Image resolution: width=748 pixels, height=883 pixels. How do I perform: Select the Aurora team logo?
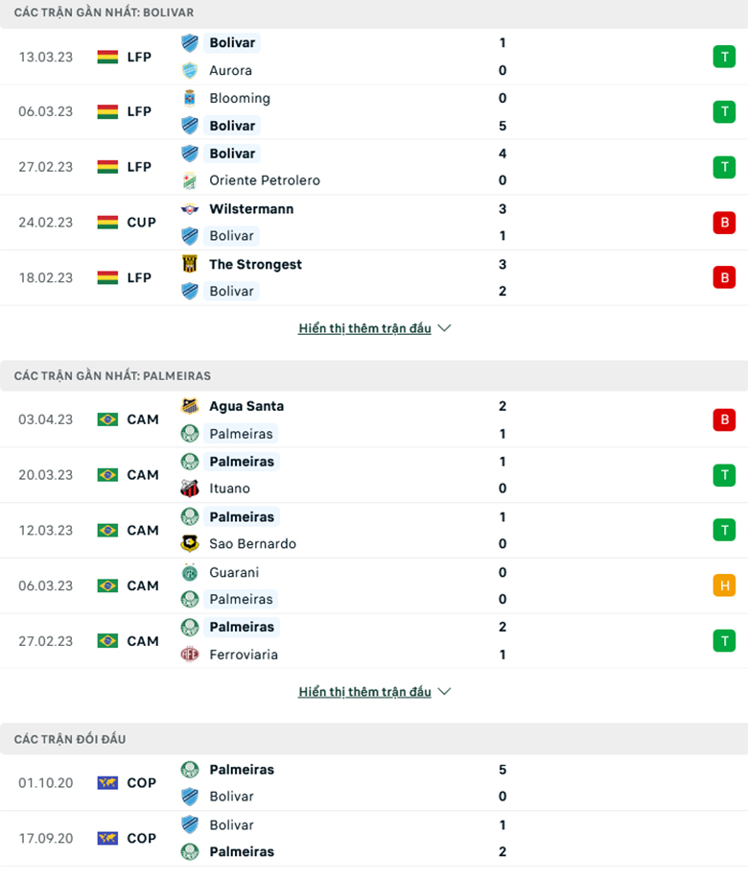coord(188,70)
